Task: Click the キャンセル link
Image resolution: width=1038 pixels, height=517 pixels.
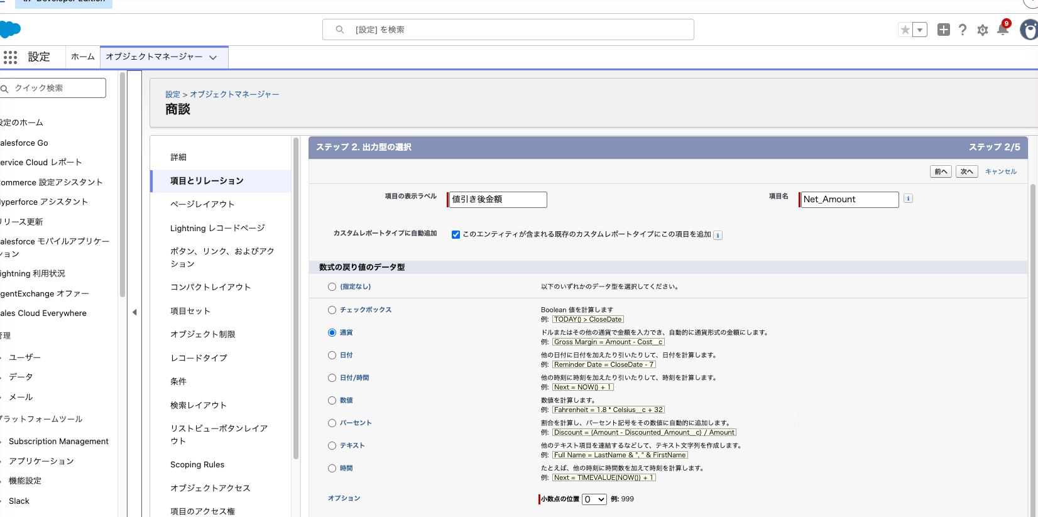Action: (x=1001, y=171)
